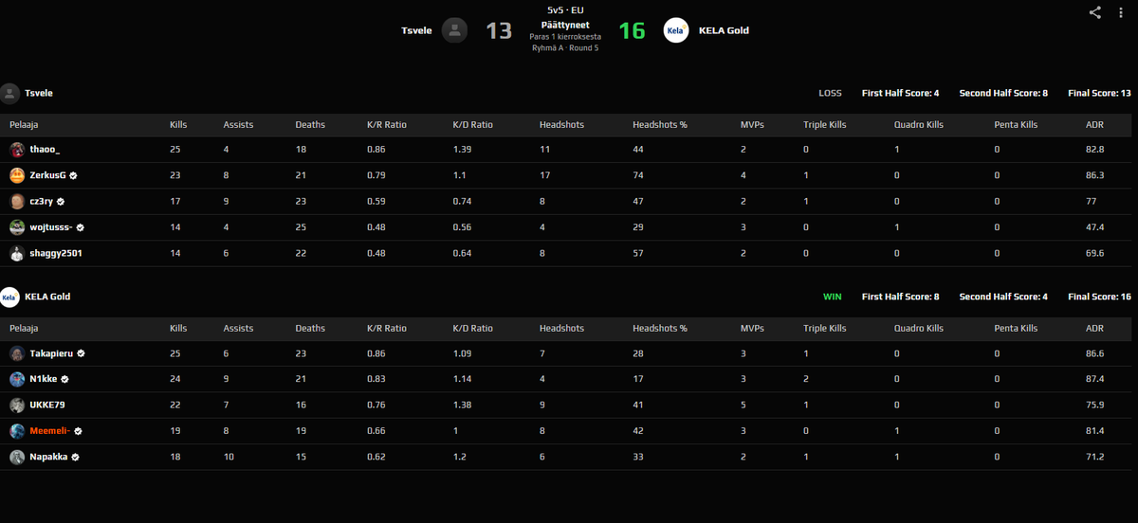Image resolution: width=1138 pixels, height=523 pixels.
Task: Open Takapieru player avatar
Action: pos(17,353)
